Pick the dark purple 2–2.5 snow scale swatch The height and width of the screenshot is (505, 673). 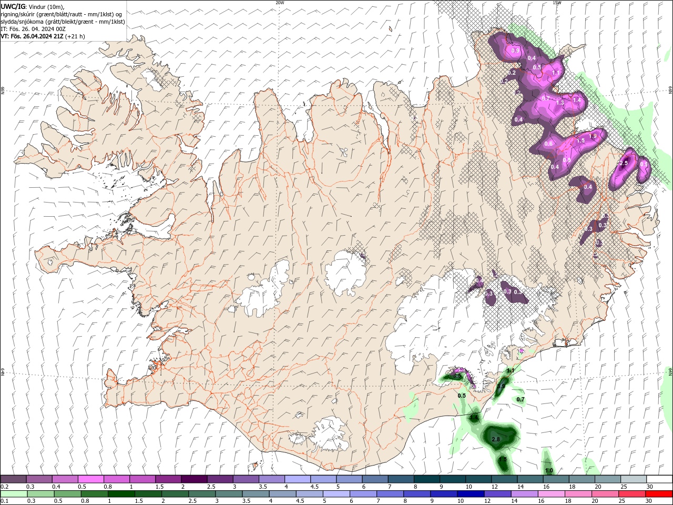pos(195,479)
